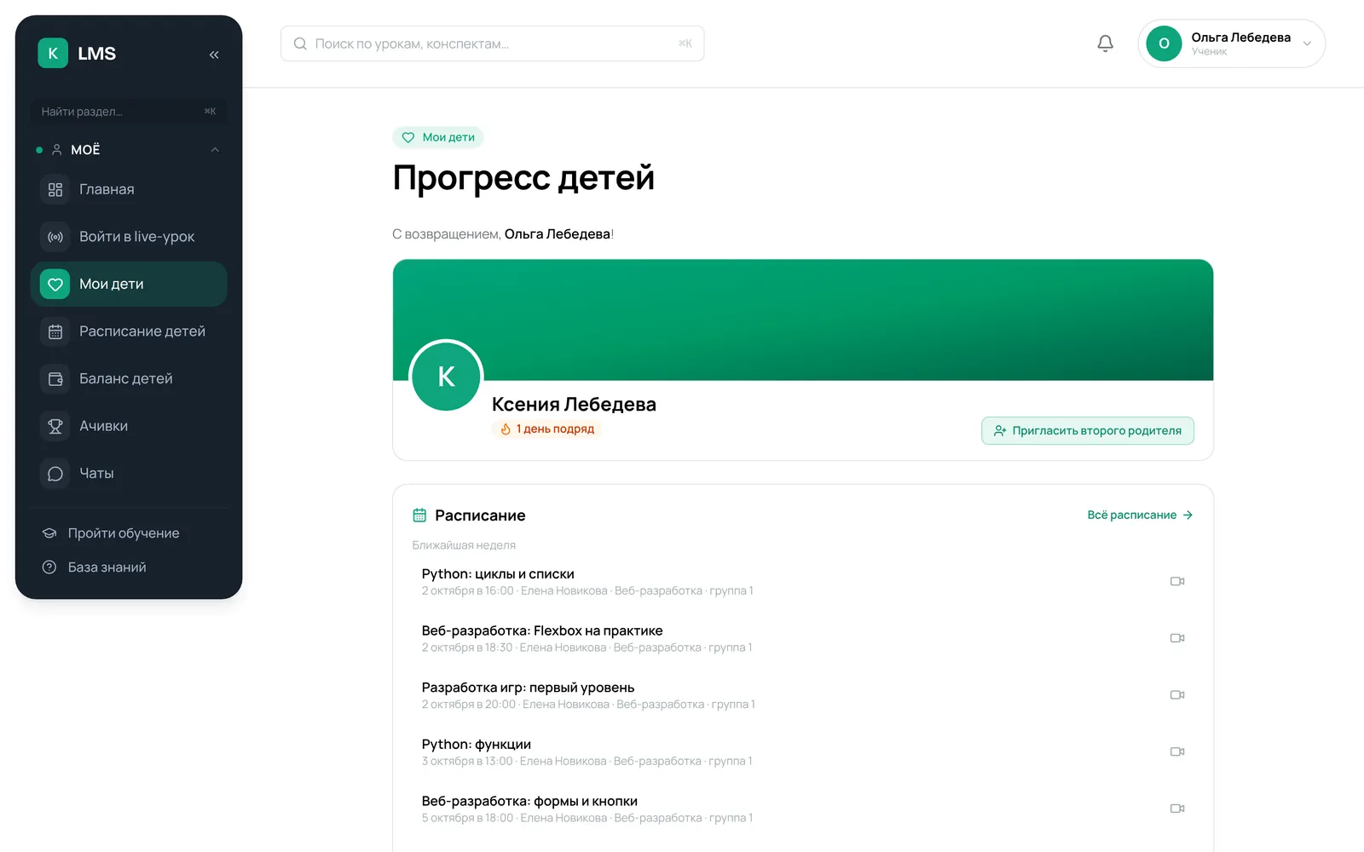Click the 1 день подряд streak badge

546,429
